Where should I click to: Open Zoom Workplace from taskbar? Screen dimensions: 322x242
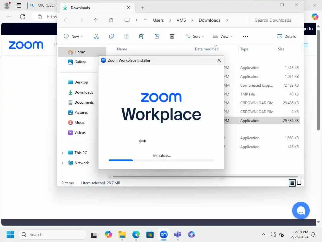(x=164, y=234)
